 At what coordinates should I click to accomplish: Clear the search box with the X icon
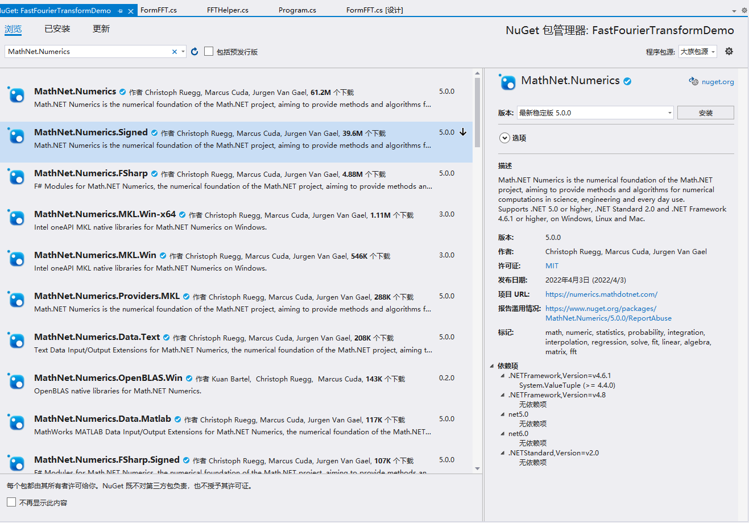[x=175, y=52]
